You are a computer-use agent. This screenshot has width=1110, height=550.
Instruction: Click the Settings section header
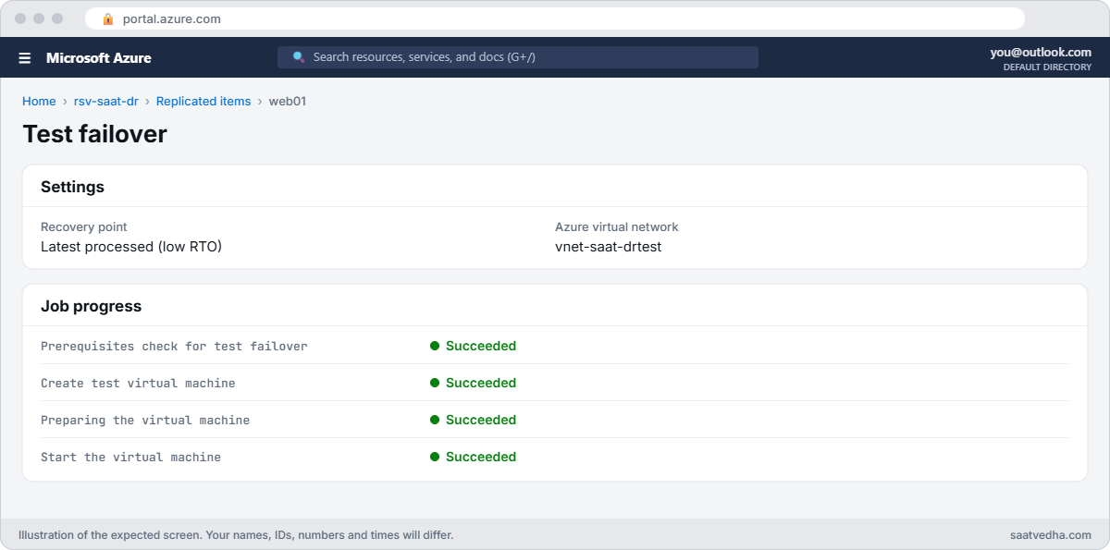pyautogui.click(x=72, y=187)
